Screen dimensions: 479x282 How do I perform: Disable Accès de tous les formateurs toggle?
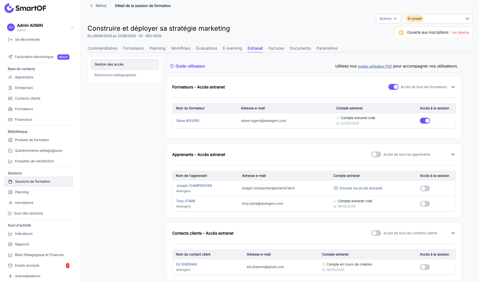click(393, 87)
